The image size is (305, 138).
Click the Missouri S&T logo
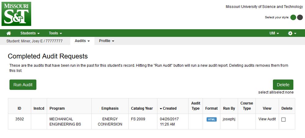[16, 14]
